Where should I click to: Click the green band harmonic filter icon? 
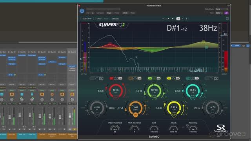pos(150,78)
